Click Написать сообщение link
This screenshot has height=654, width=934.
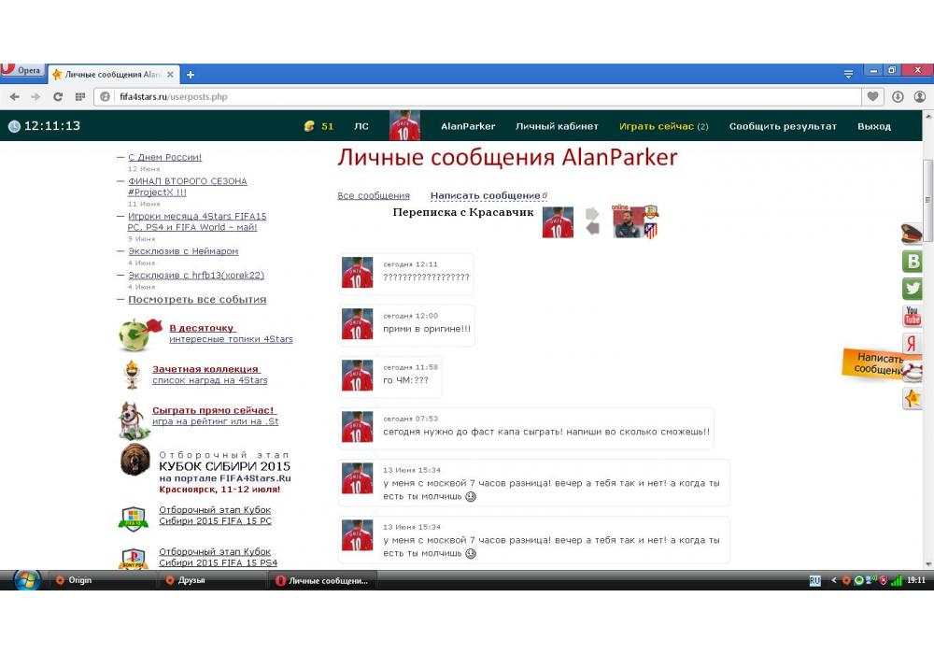486,195
